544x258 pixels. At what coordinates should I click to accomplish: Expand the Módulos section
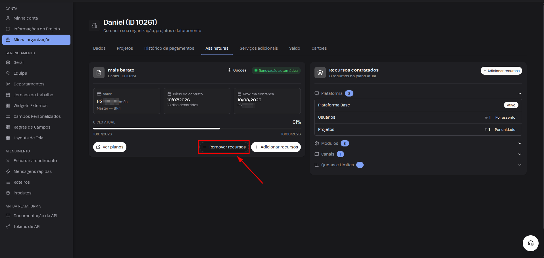520,143
